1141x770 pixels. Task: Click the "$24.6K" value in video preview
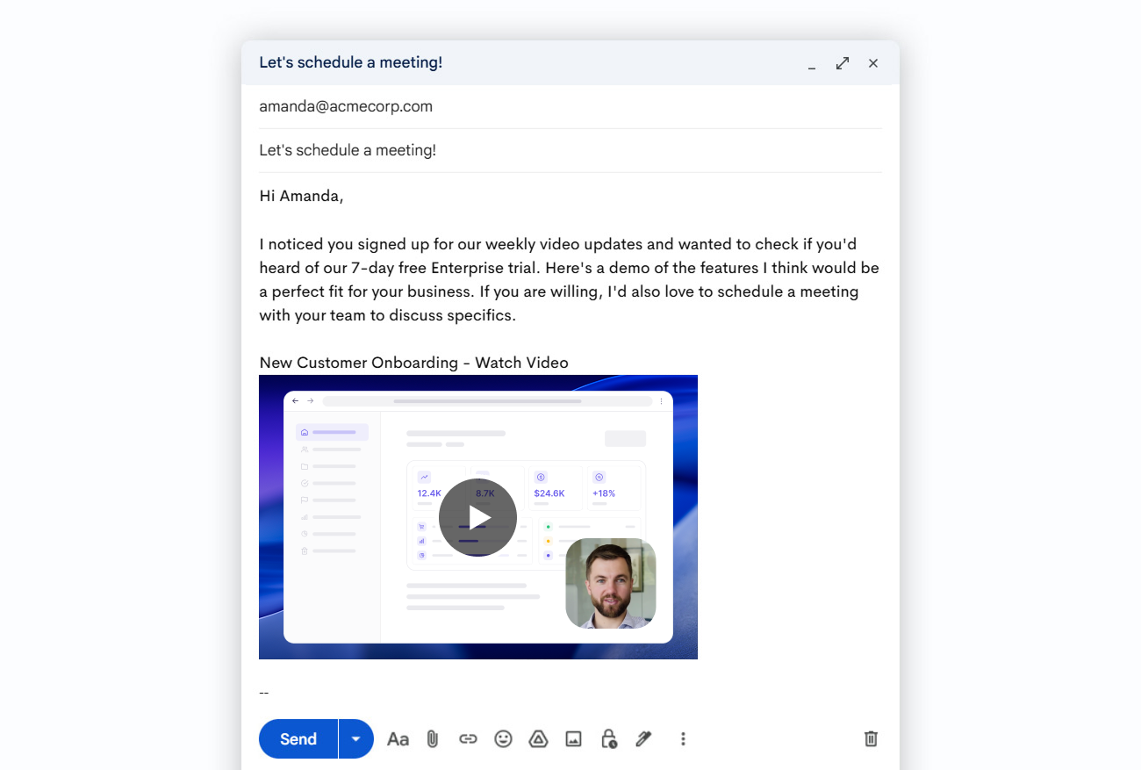(x=549, y=493)
